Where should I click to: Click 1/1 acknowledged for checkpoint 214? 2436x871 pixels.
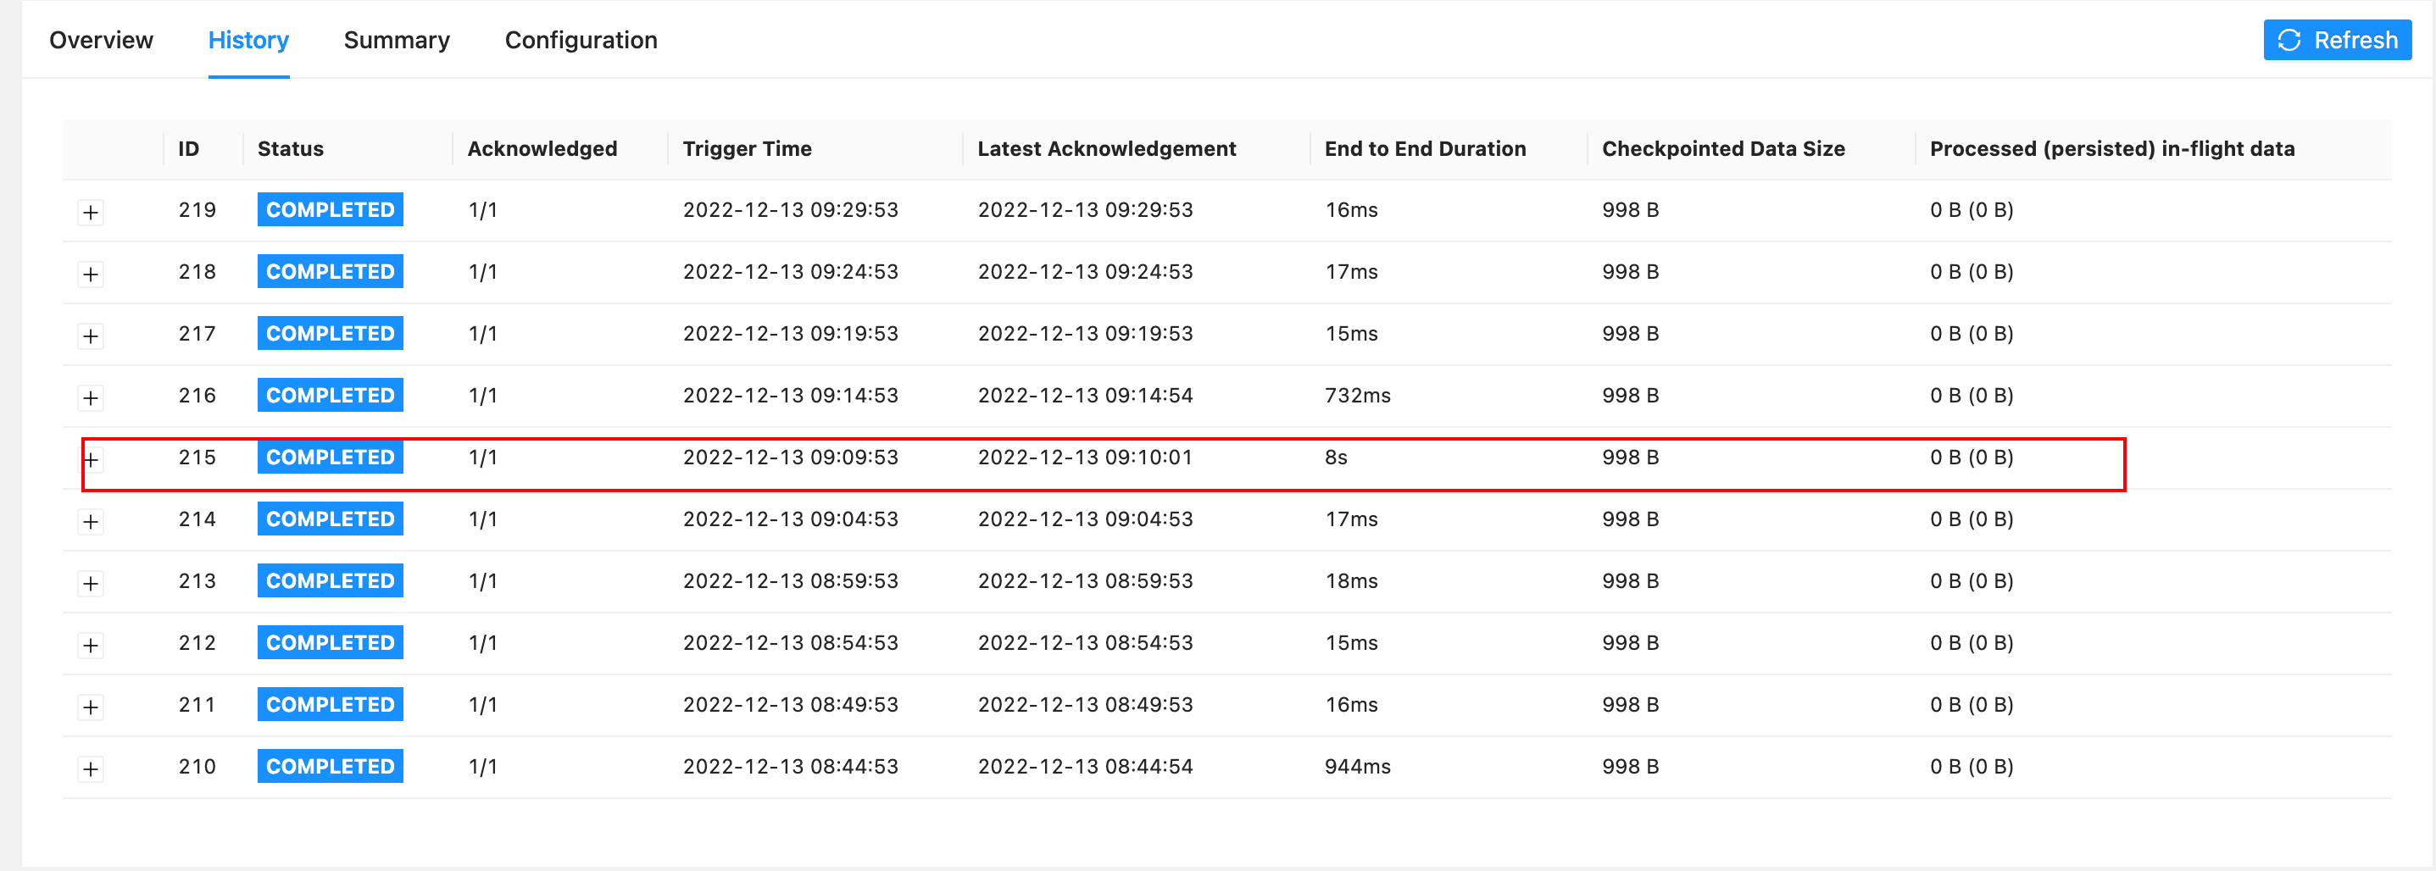click(x=482, y=519)
